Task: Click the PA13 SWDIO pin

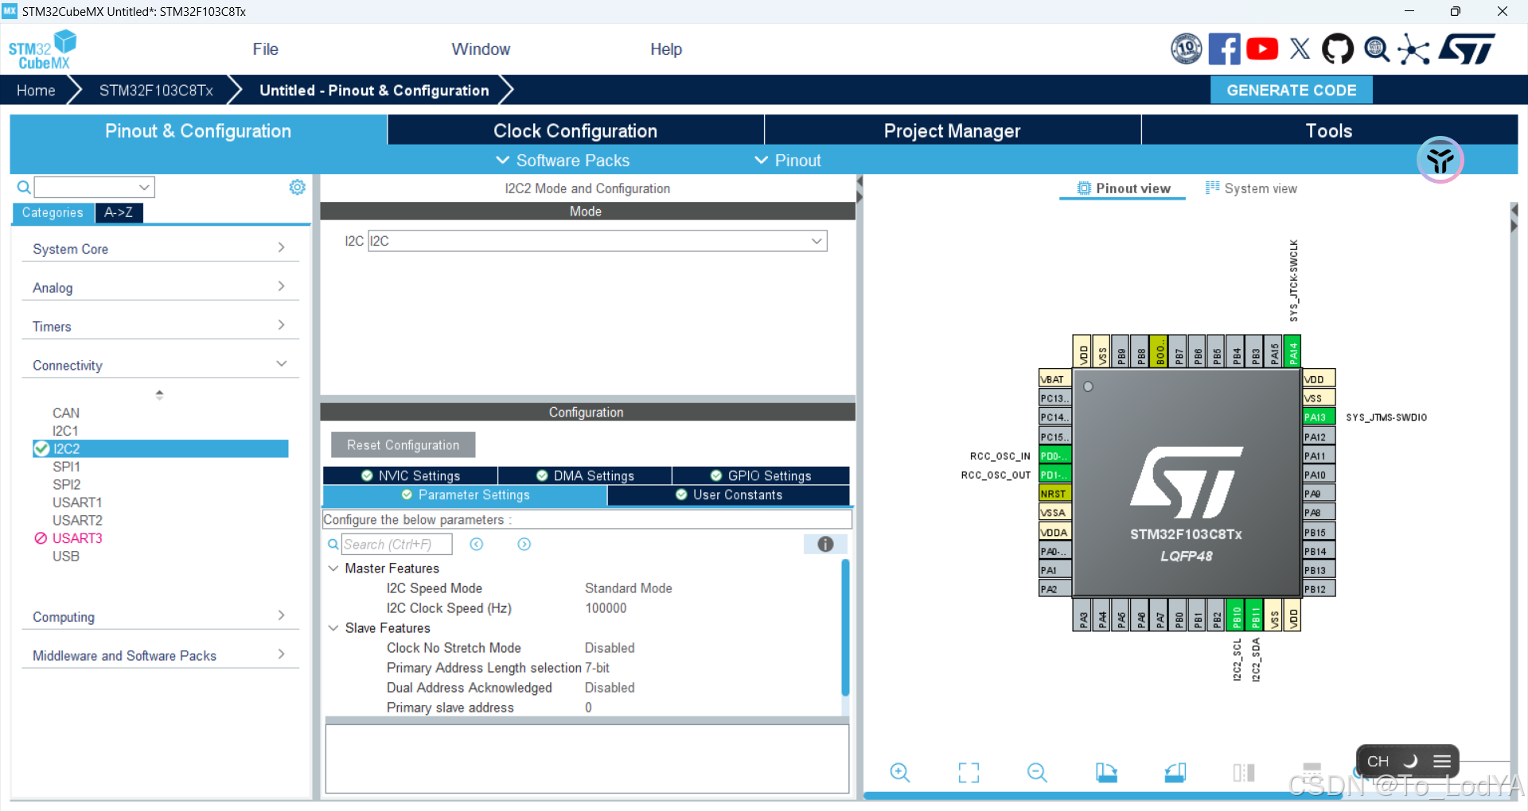Action: [x=1319, y=417]
